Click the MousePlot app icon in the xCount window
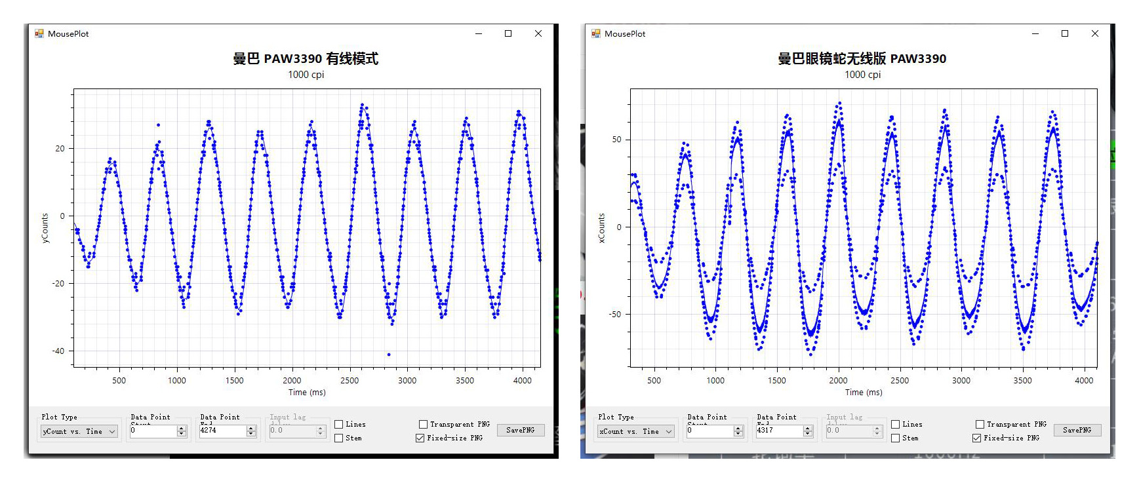This screenshot has width=1139, height=483. (x=596, y=33)
